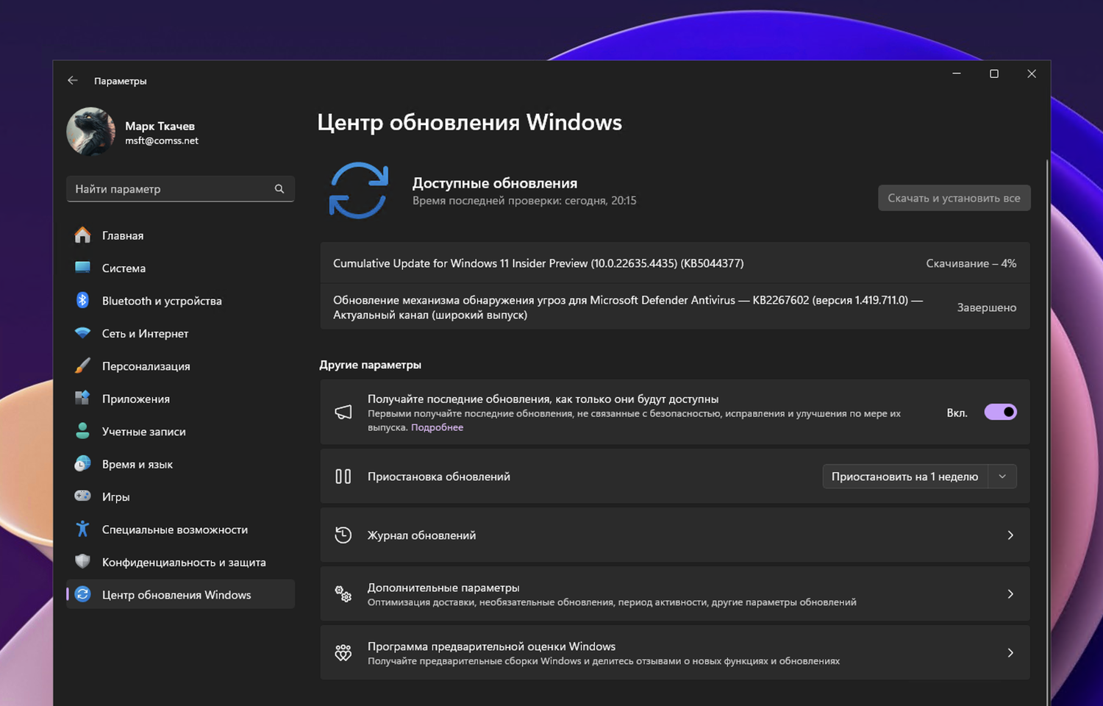
Task: Click the Игры gamepad icon
Action: [82, 496]
